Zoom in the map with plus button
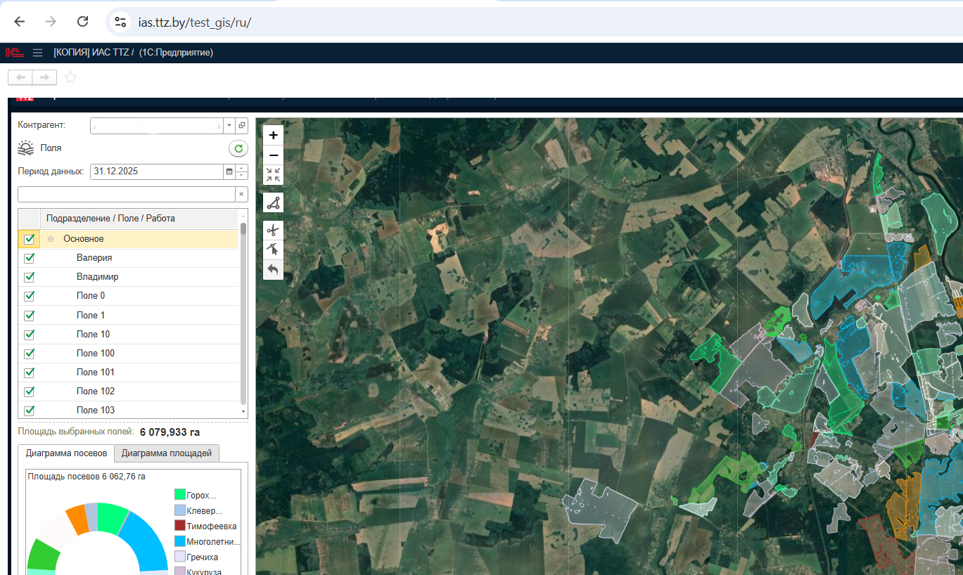 pos(273,135)
